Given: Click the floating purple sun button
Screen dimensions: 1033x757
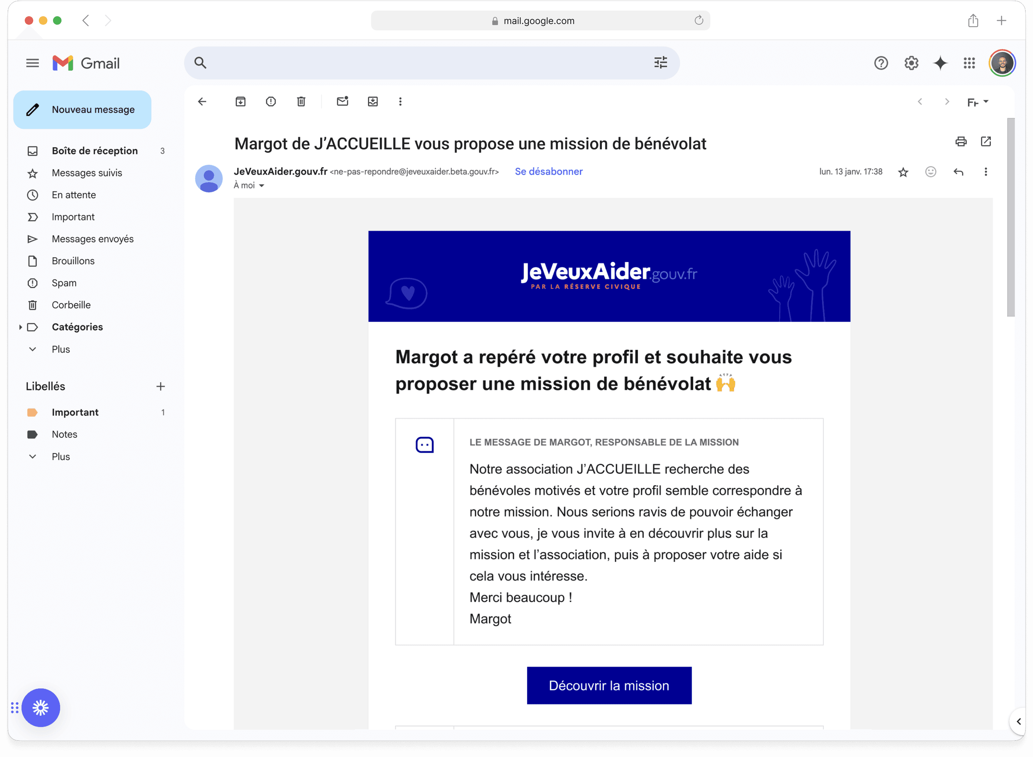Looking at the screenshot, I should click(41, 708).
